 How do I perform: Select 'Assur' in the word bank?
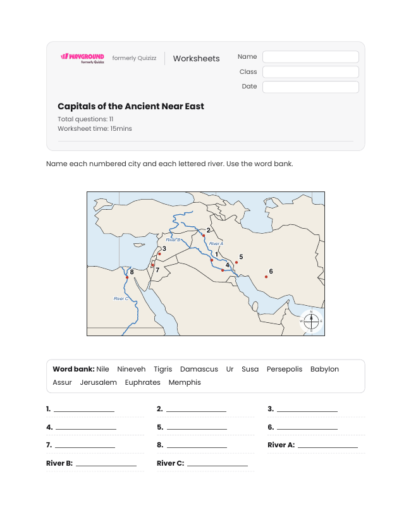click(x=62, y=382)
